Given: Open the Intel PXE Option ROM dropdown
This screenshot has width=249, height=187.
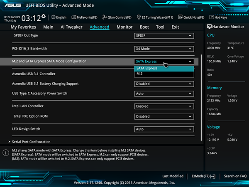Looking at the screenshot, I should 164,116.
